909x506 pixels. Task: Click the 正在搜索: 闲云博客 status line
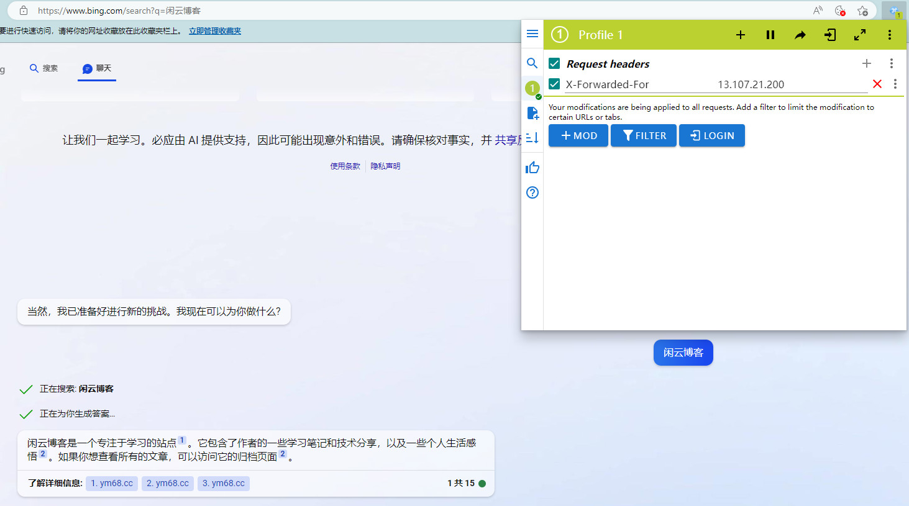[76, 389]
